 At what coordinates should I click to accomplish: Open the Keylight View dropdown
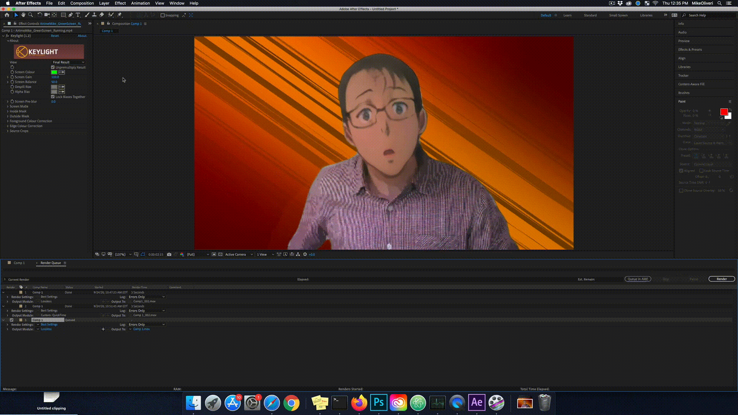coord(68,62)
